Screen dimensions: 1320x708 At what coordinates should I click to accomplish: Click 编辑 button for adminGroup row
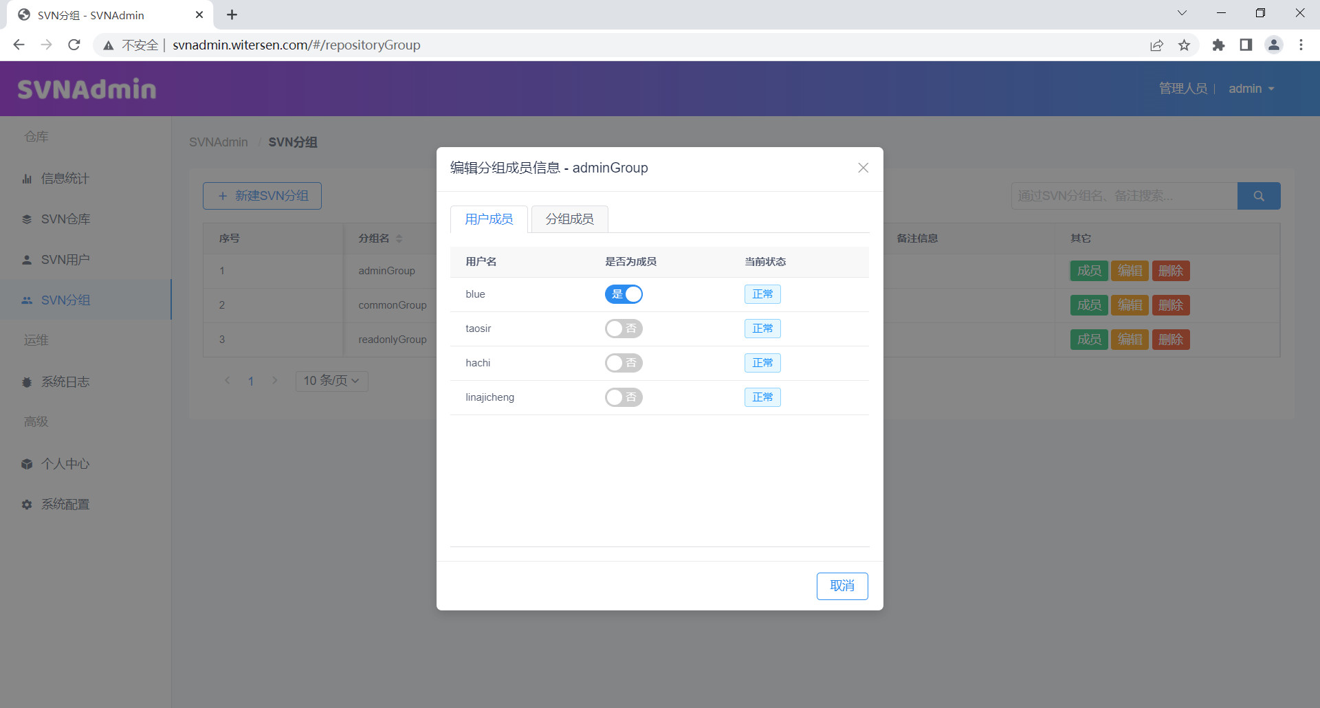tap(1130, 271)
